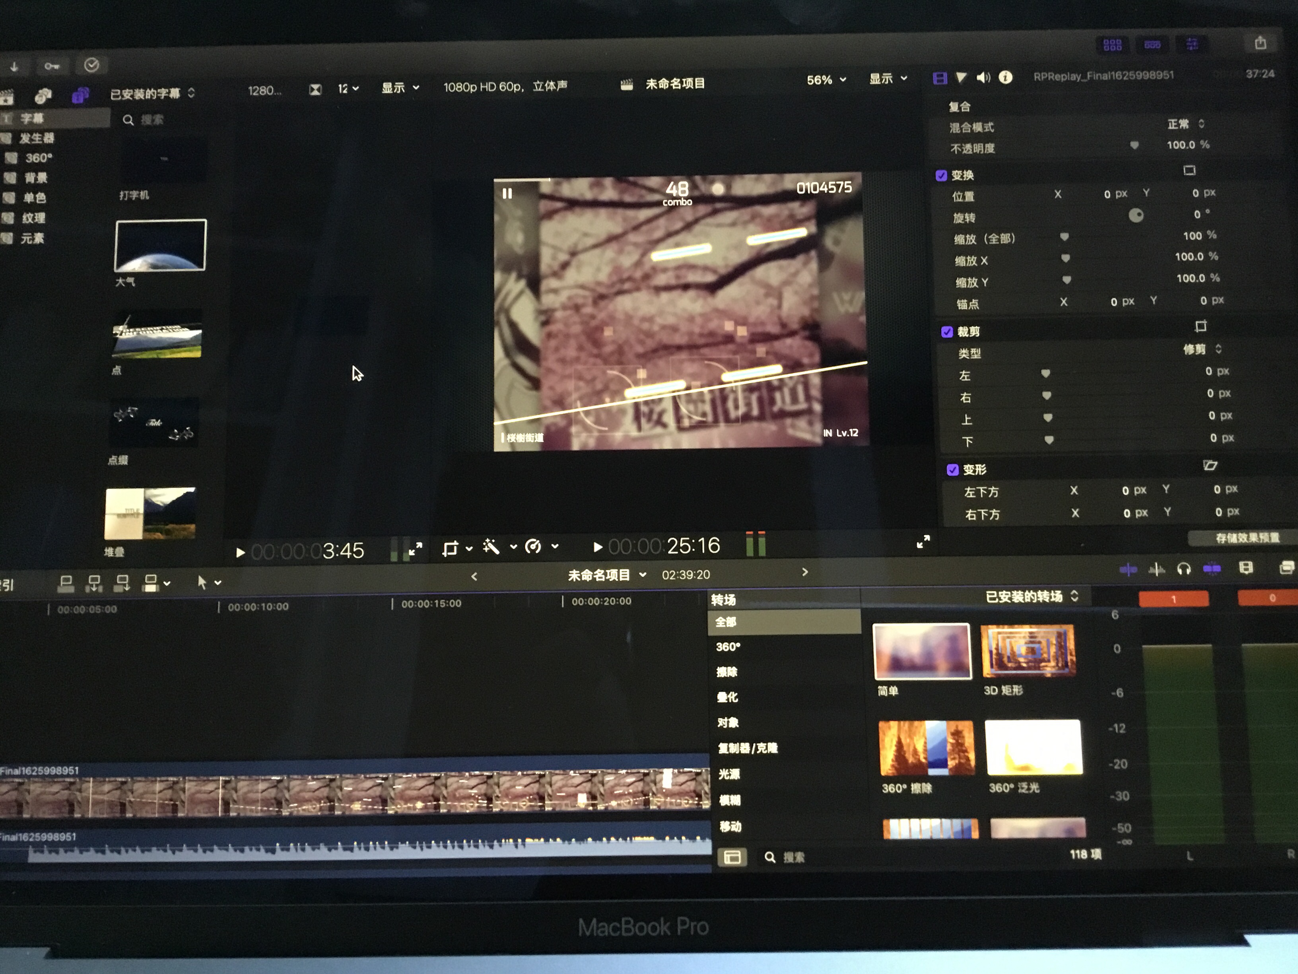Click the retime speedometer icon
Image resolution: width=1298 pixels, height=974 pixels.
pyautogui.click(x=533, y=547)
